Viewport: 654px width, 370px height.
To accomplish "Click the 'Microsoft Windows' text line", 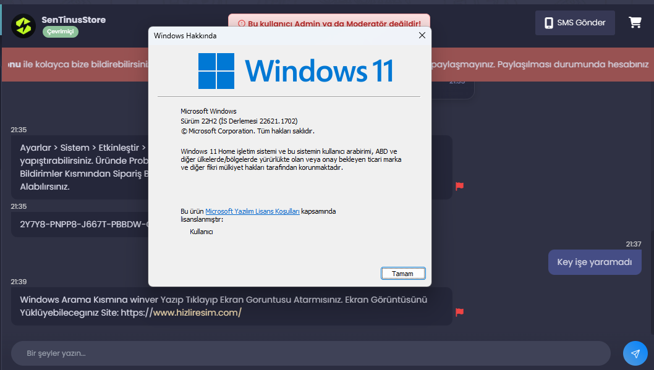I will coord(208,111).
